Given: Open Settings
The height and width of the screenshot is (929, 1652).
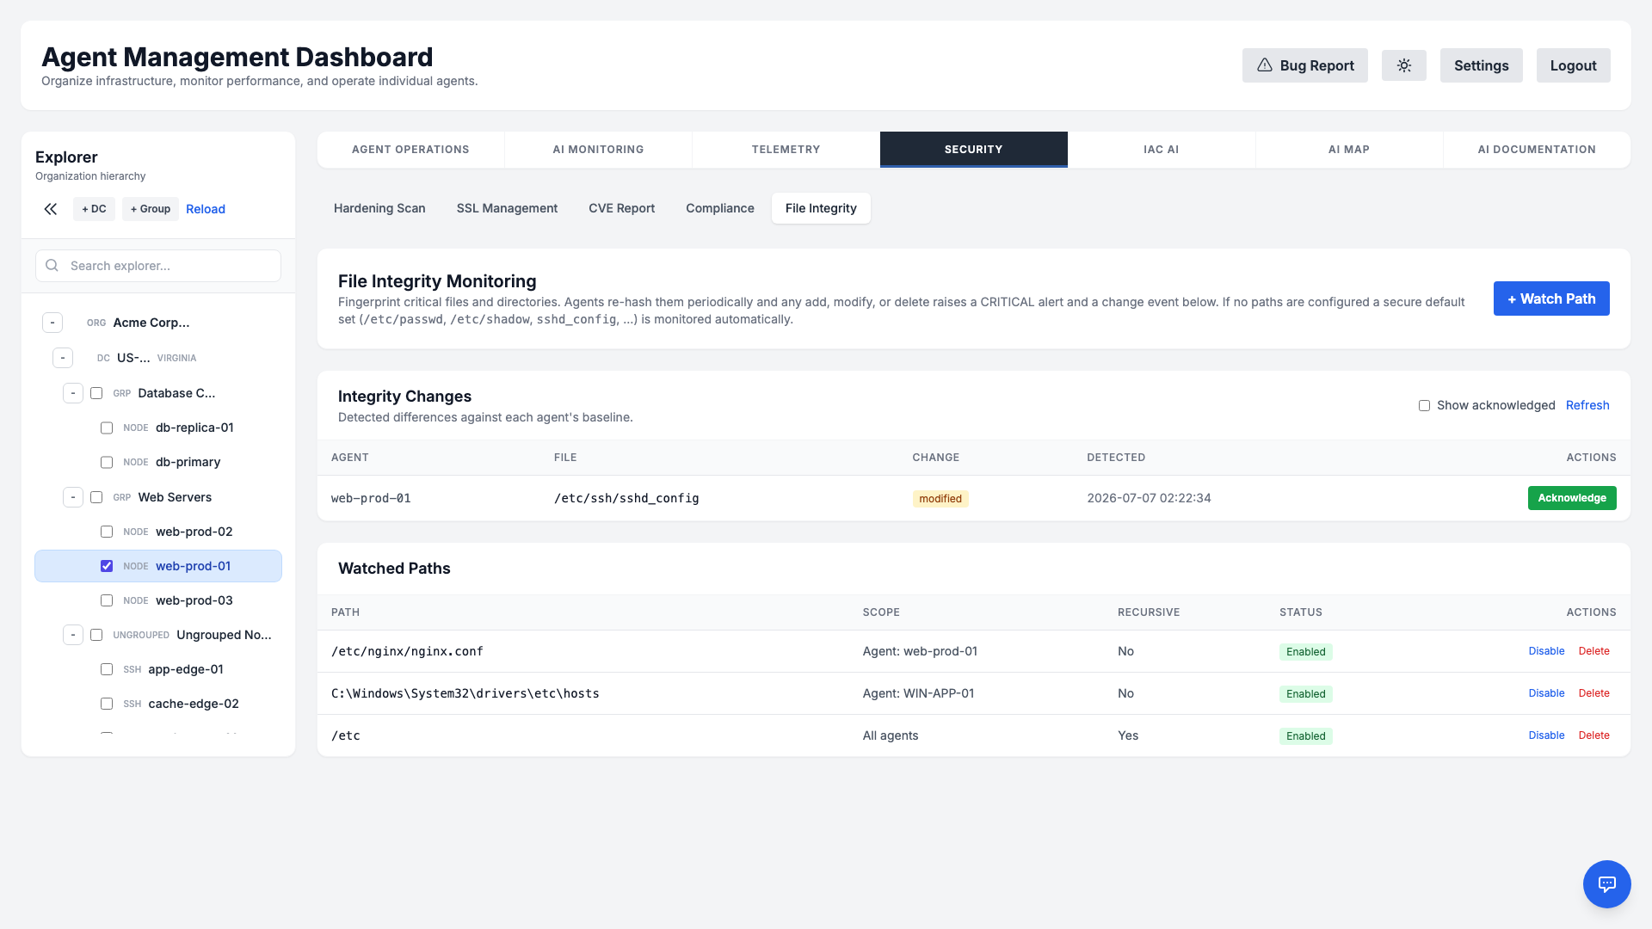Looking at the screenshot, I should [x=1481, y=65].
